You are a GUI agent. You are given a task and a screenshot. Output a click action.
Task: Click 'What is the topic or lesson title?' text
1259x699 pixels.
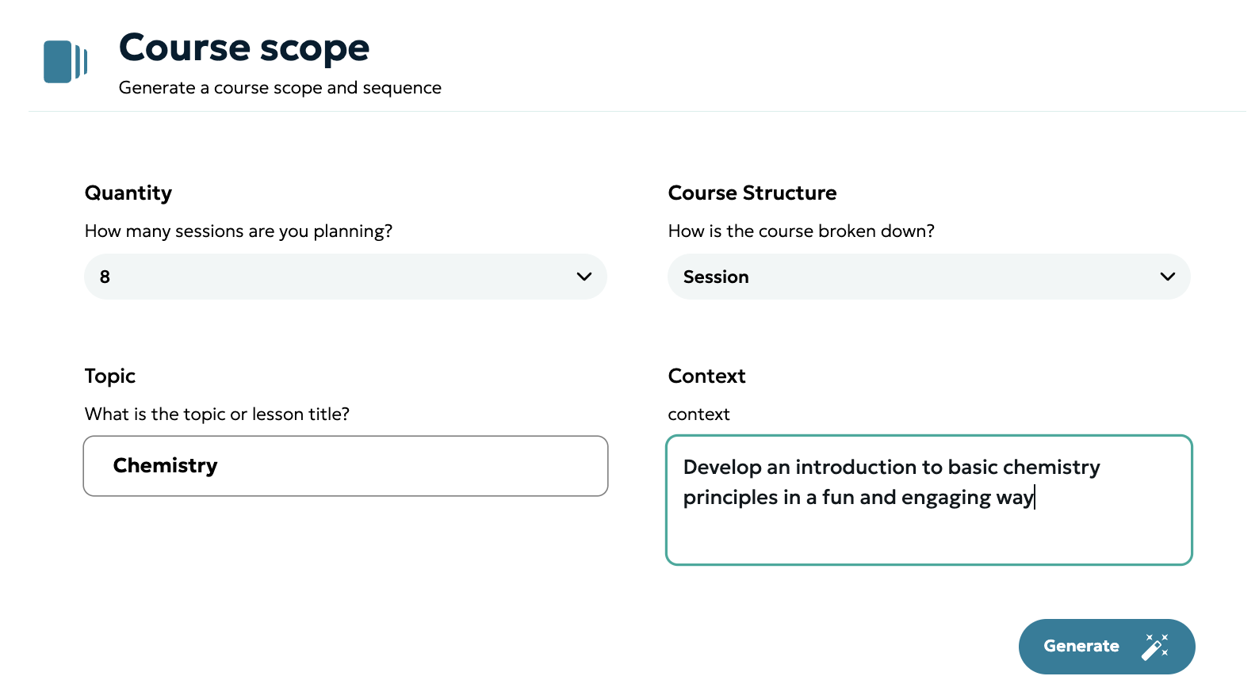[x=217, y=414]
